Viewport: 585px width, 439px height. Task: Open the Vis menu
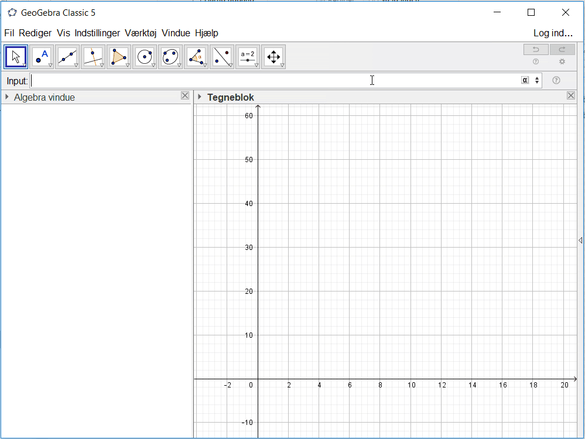click(63, 33)
